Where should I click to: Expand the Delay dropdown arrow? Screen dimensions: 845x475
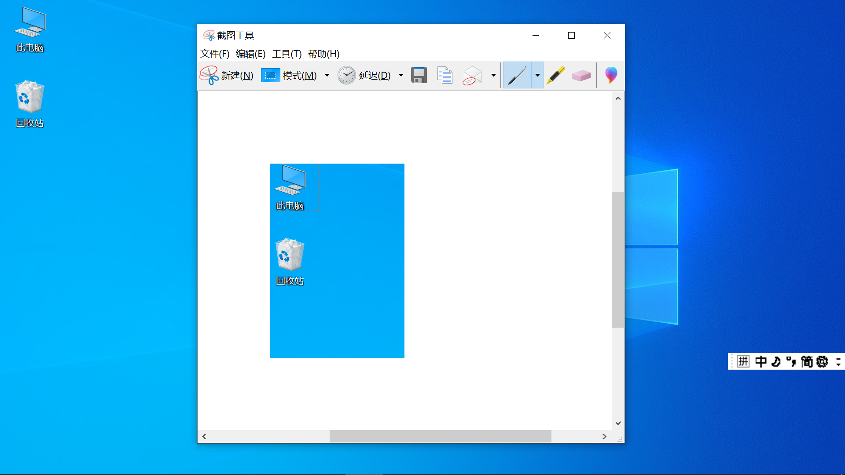click(x=401, y=75)
